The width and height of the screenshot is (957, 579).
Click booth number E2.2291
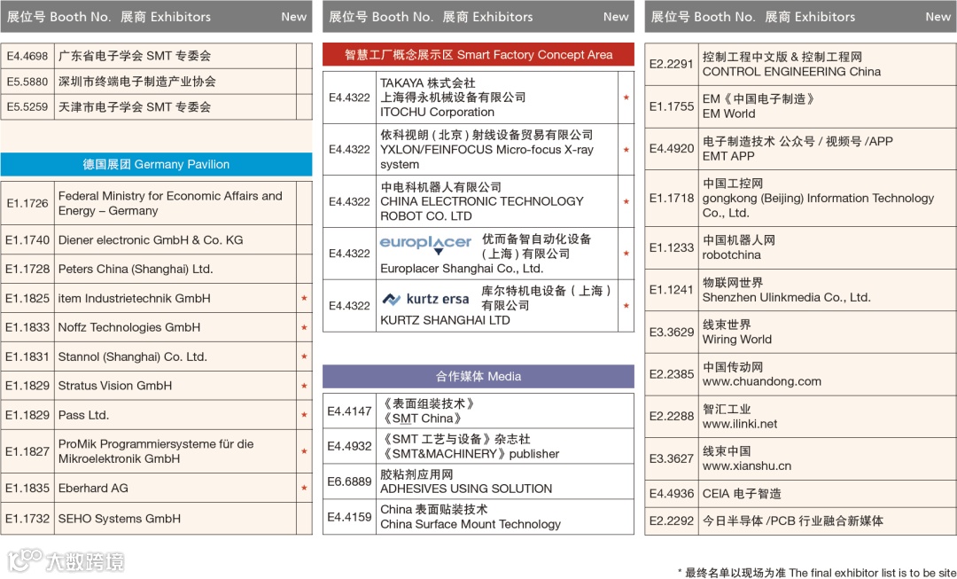click(x=672, y=64)
